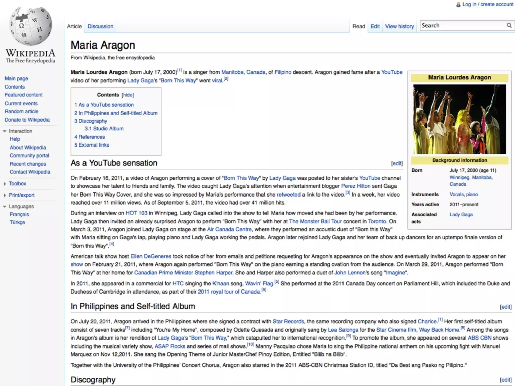Hide the Contents table box

tap(127, 95)
